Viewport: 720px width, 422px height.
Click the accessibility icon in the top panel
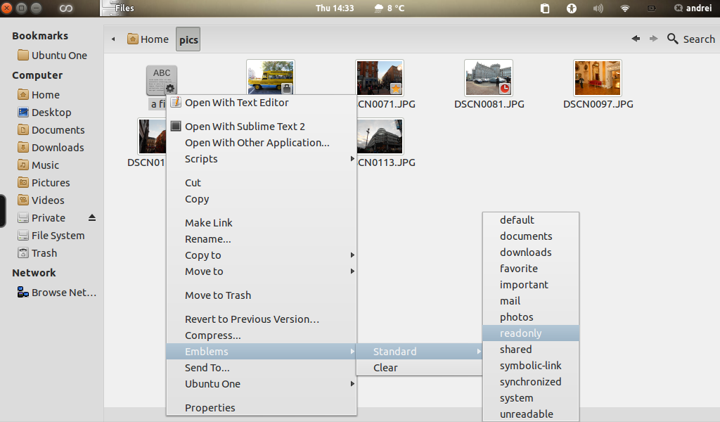pos(572,8)
